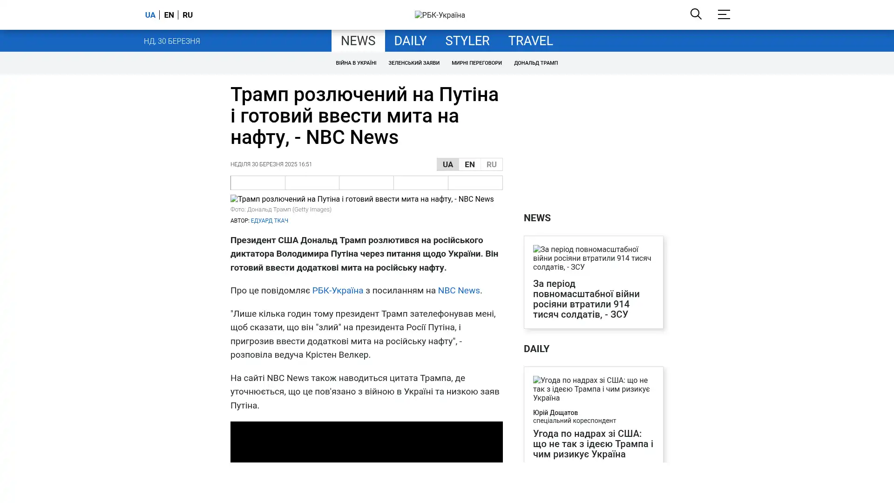Image resolution: width=894 pixels, height=503 pixels.
Task: Click the third share button under date
Action: (366, 183)
